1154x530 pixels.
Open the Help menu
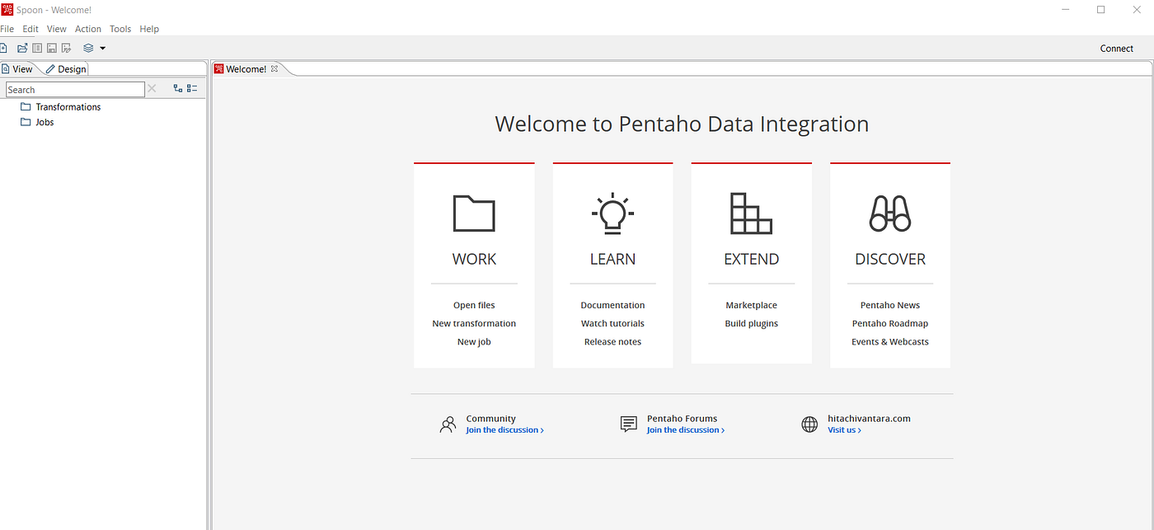point(149,29)
